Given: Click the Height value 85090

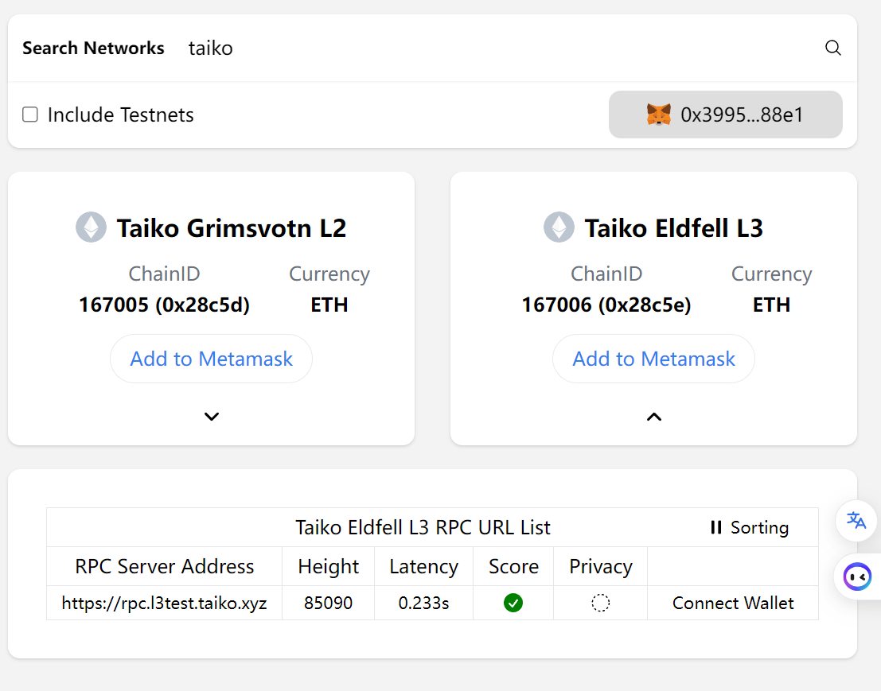Looking at the screenshot, I should [x=328, y=603].
